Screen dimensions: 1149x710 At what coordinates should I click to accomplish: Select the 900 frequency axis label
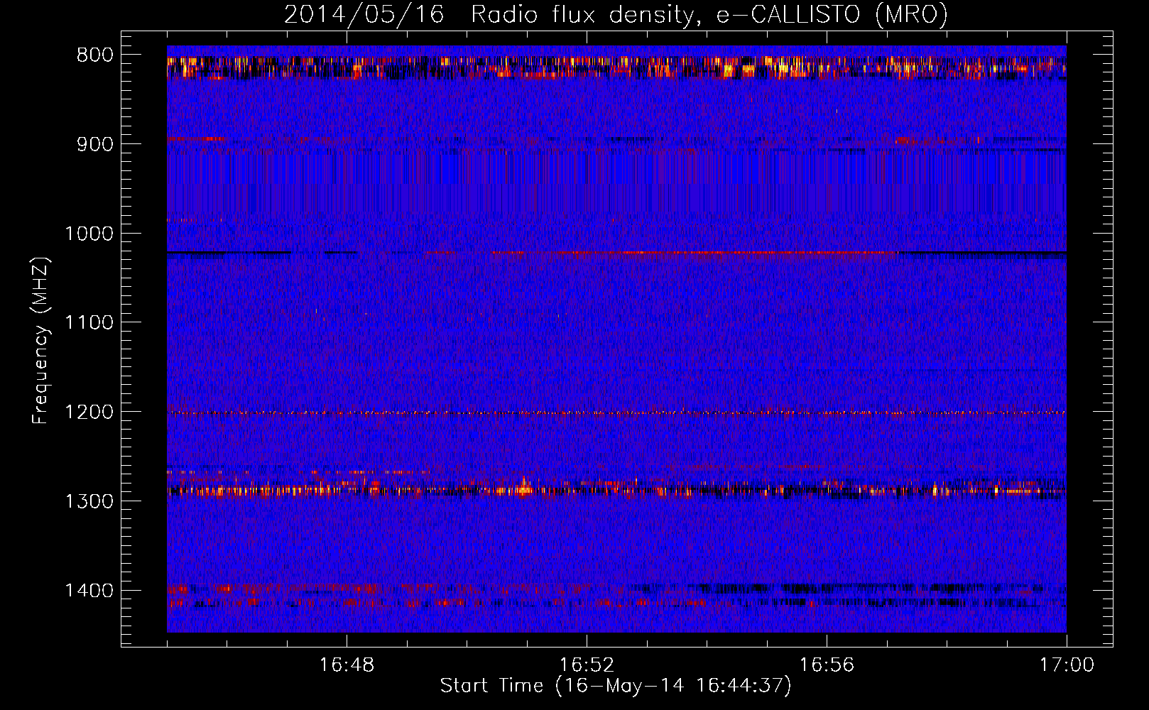95,144
